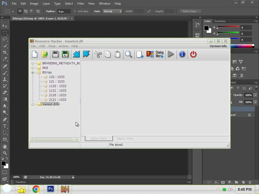
Task: Click the red power Exit icon
Action: tap(193, 54)
